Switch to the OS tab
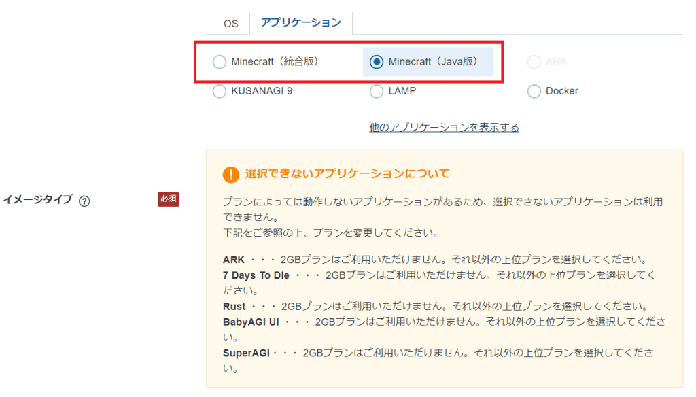The image size is (696, 397). [230, 24]
